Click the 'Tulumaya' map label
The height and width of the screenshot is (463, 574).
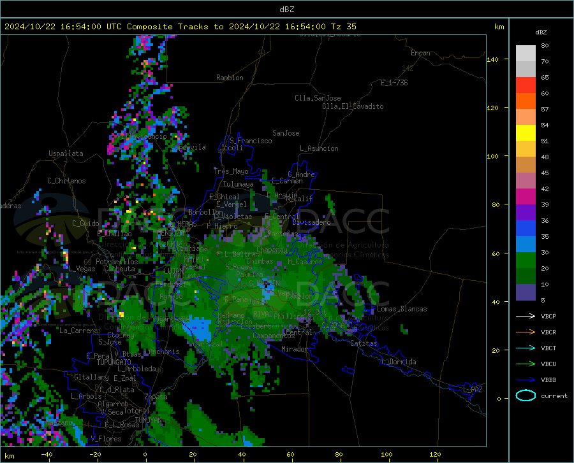point(239,184)
